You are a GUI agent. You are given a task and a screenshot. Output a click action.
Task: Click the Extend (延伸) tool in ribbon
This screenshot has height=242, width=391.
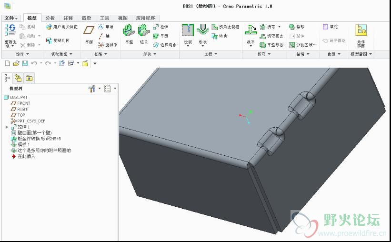tap(297, 36)
